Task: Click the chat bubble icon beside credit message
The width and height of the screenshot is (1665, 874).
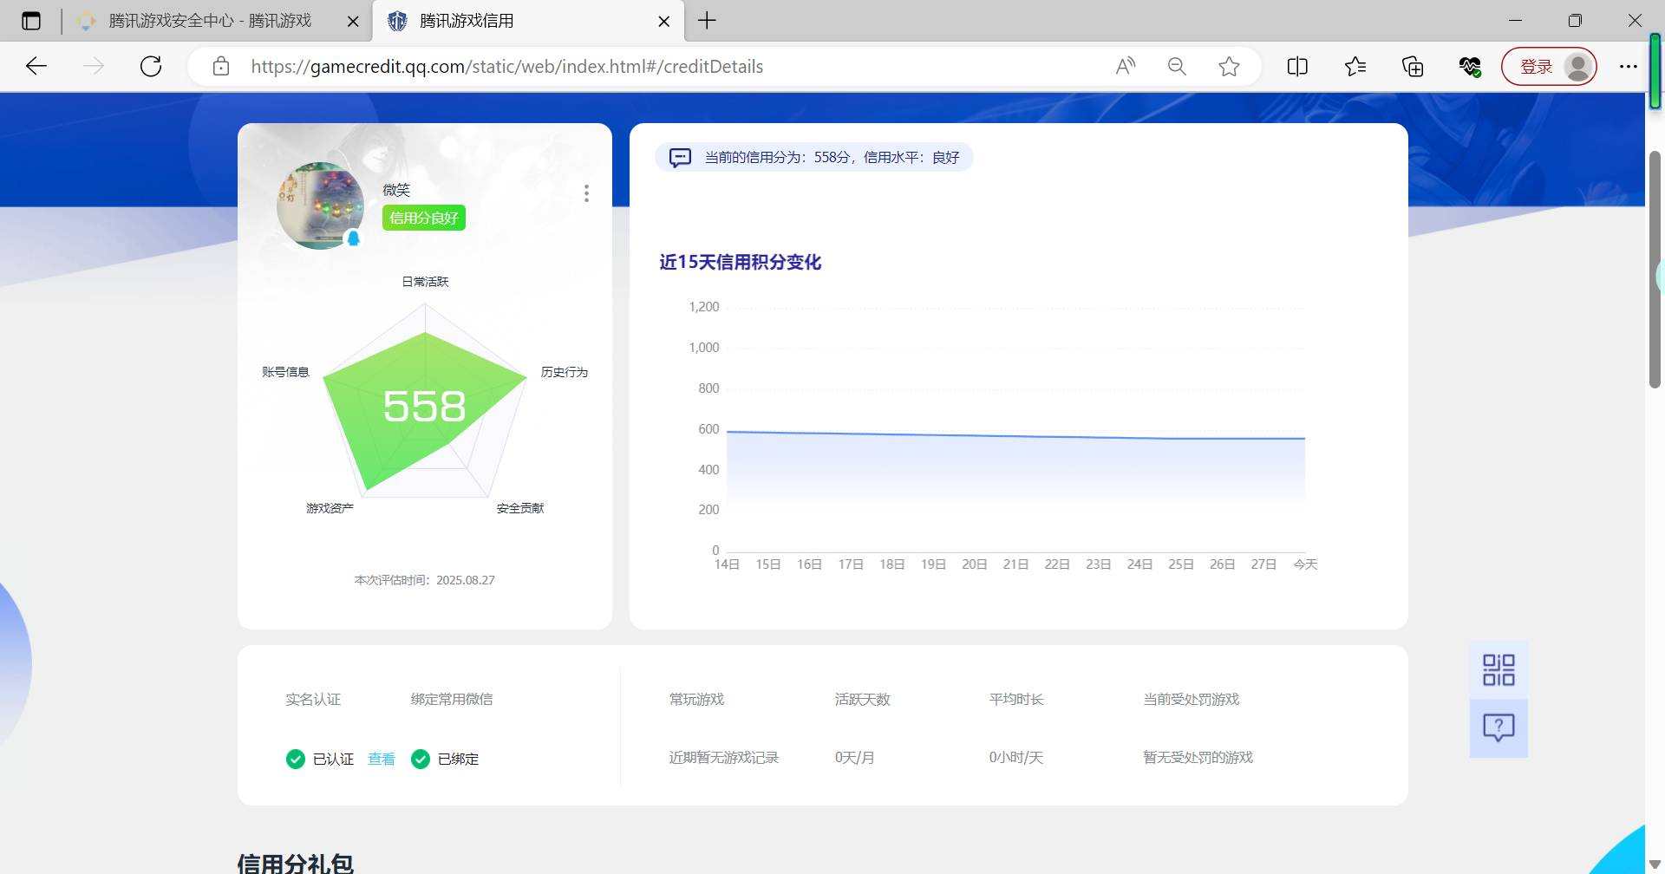Action: [x=680, y=158]
